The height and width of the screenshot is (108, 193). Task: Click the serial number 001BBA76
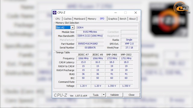[x=90, y=48]
